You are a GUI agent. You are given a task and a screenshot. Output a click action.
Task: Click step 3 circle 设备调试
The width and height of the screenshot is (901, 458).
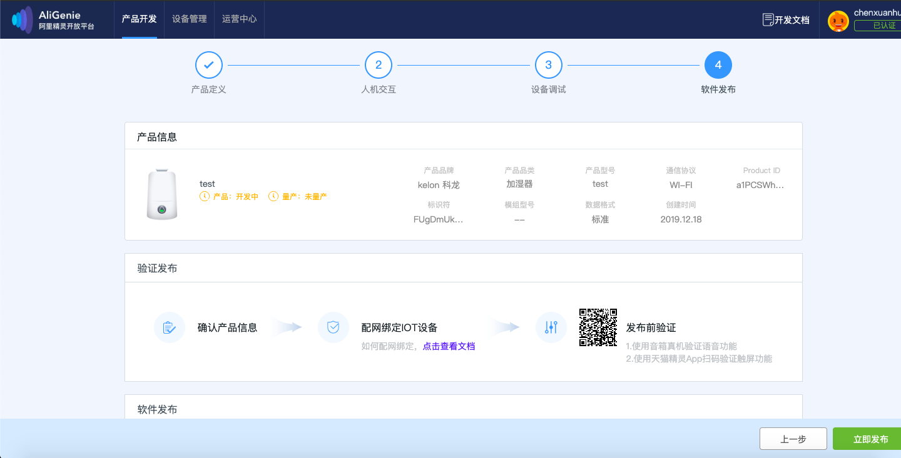coord(549,65)
